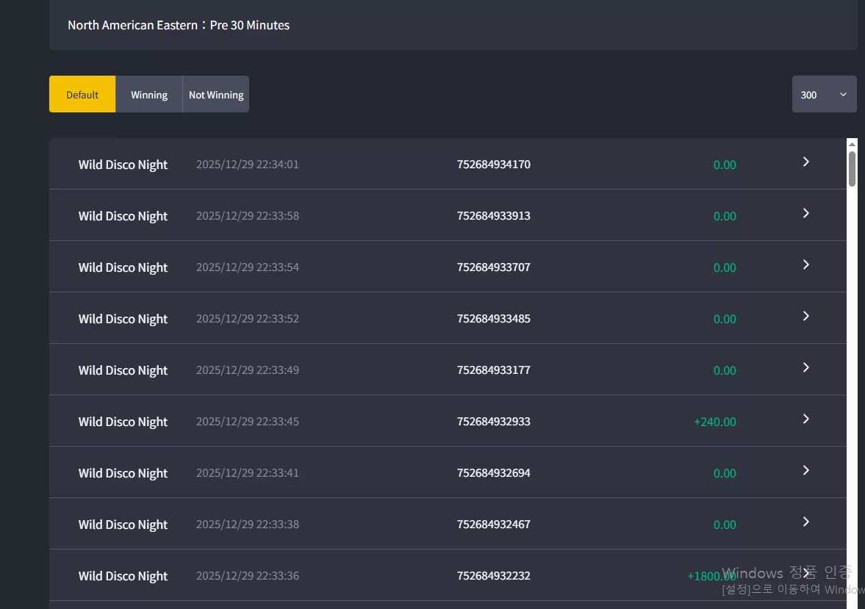Image resolution: width=865 pixels, height=609 pixels.
Task: Select the Default filter tab
Action: point(82,94)
